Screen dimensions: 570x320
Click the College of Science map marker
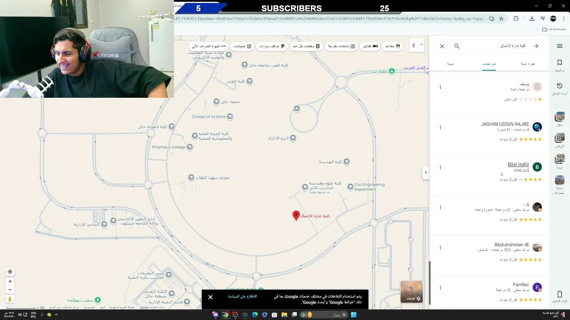point(230,117)
